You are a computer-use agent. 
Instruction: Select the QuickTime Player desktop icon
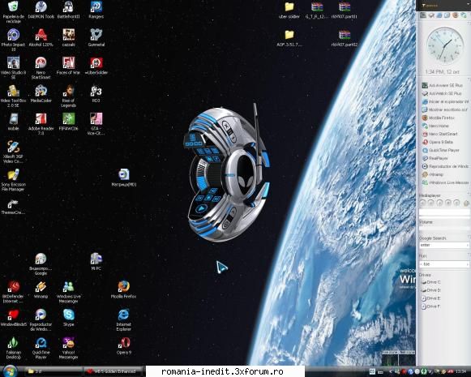41,348
